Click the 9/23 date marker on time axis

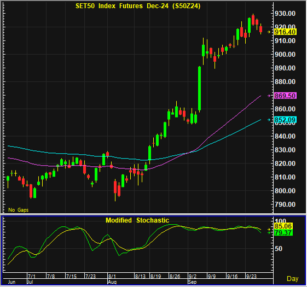point(251,276)
